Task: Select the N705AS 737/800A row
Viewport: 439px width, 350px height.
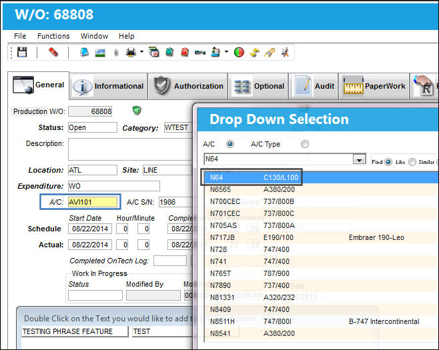Action: [x=321, y=225]
